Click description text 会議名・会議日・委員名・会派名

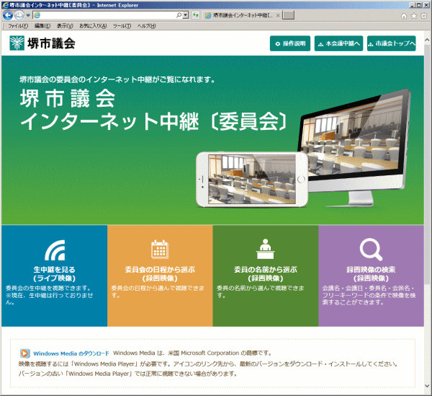click(369, 288)
